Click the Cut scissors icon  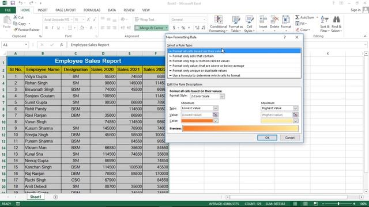point(16,17)
